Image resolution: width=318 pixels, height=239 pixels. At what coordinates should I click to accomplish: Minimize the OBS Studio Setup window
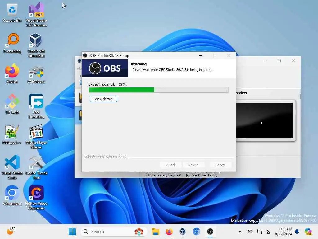pyautogui.click(x=201, y=55)
